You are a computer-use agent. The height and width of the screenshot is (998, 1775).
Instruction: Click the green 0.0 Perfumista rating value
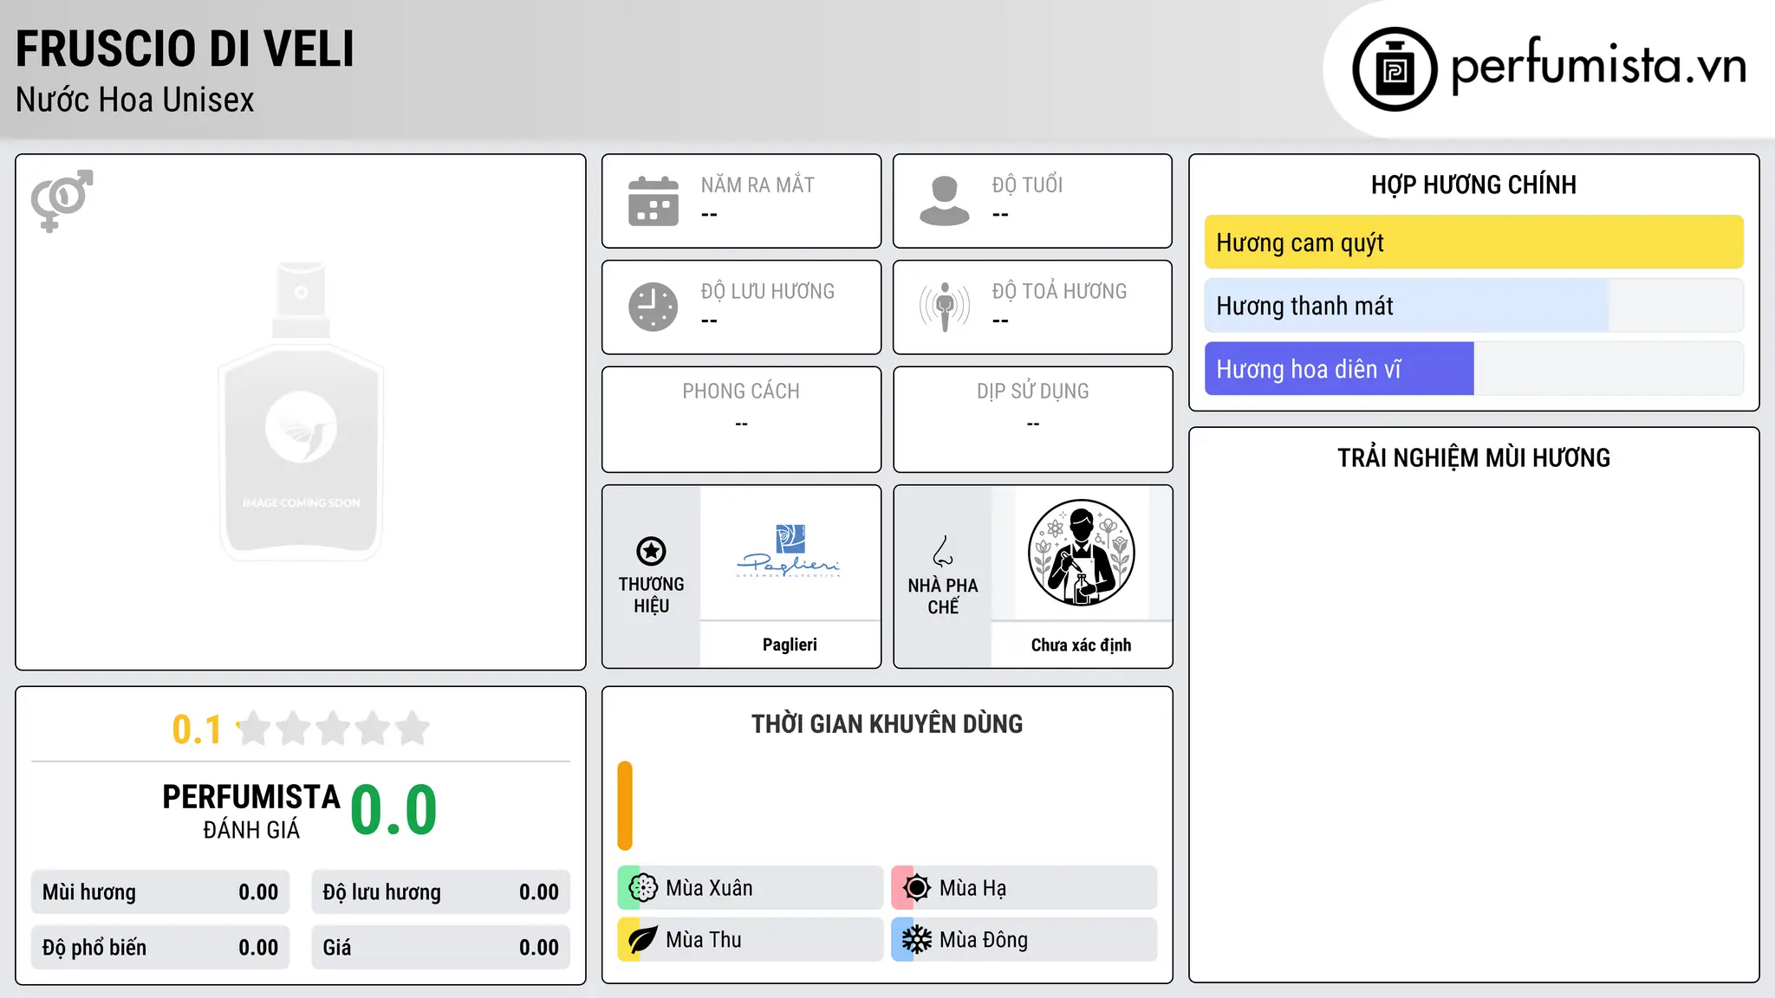(393, 810)
